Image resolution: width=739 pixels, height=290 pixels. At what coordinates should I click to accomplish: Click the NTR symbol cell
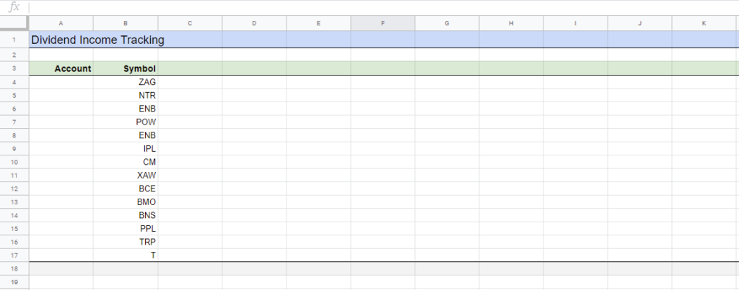tap(126, 96)
